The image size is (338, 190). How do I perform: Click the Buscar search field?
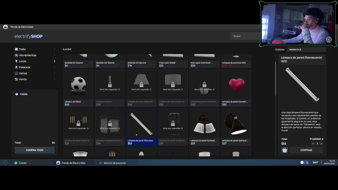click(246, 36)
